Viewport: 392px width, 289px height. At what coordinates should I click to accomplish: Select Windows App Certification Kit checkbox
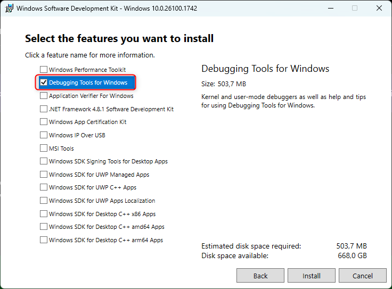point(44,121)
